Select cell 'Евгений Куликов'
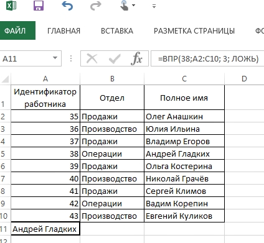This screenshot has height=243, width=264. click(x=184, y=216)
